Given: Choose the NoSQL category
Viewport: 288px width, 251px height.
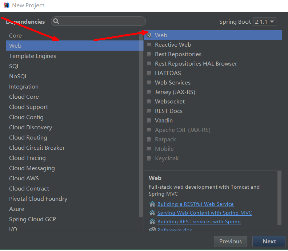Looking at the screenshot, I should [73, 76].
